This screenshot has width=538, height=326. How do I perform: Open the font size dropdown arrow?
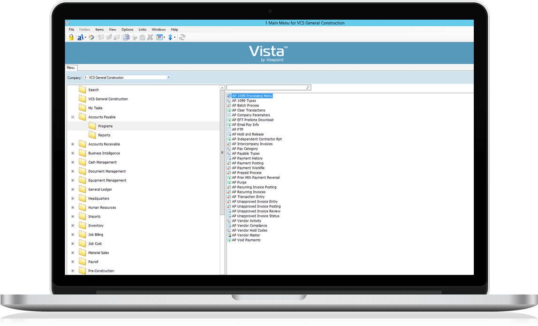(85, 38)
